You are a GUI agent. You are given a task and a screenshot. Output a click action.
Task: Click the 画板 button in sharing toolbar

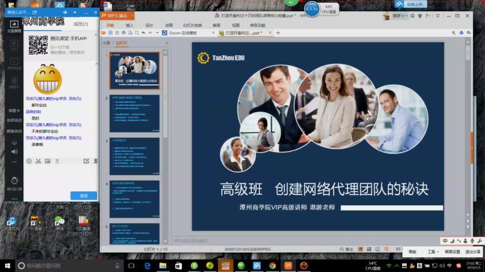click(413, 252)
